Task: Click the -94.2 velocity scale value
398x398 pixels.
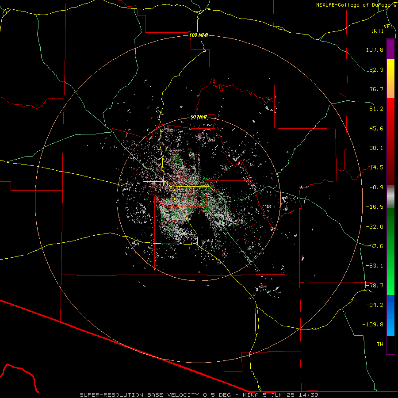Action: [375, 305]
